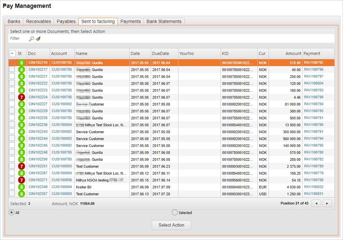The image size is (343, 240).
Task: Open payment link PAY/100832
Action: tap(314, 187)
